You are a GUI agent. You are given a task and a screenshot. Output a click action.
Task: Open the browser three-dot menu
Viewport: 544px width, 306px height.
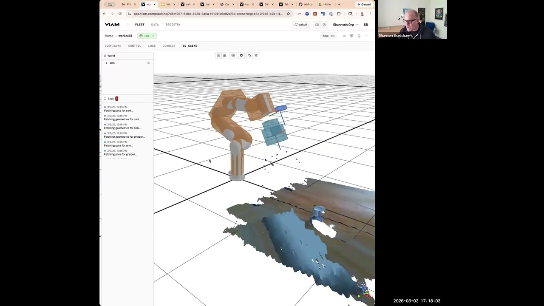(x=370, y=14)
